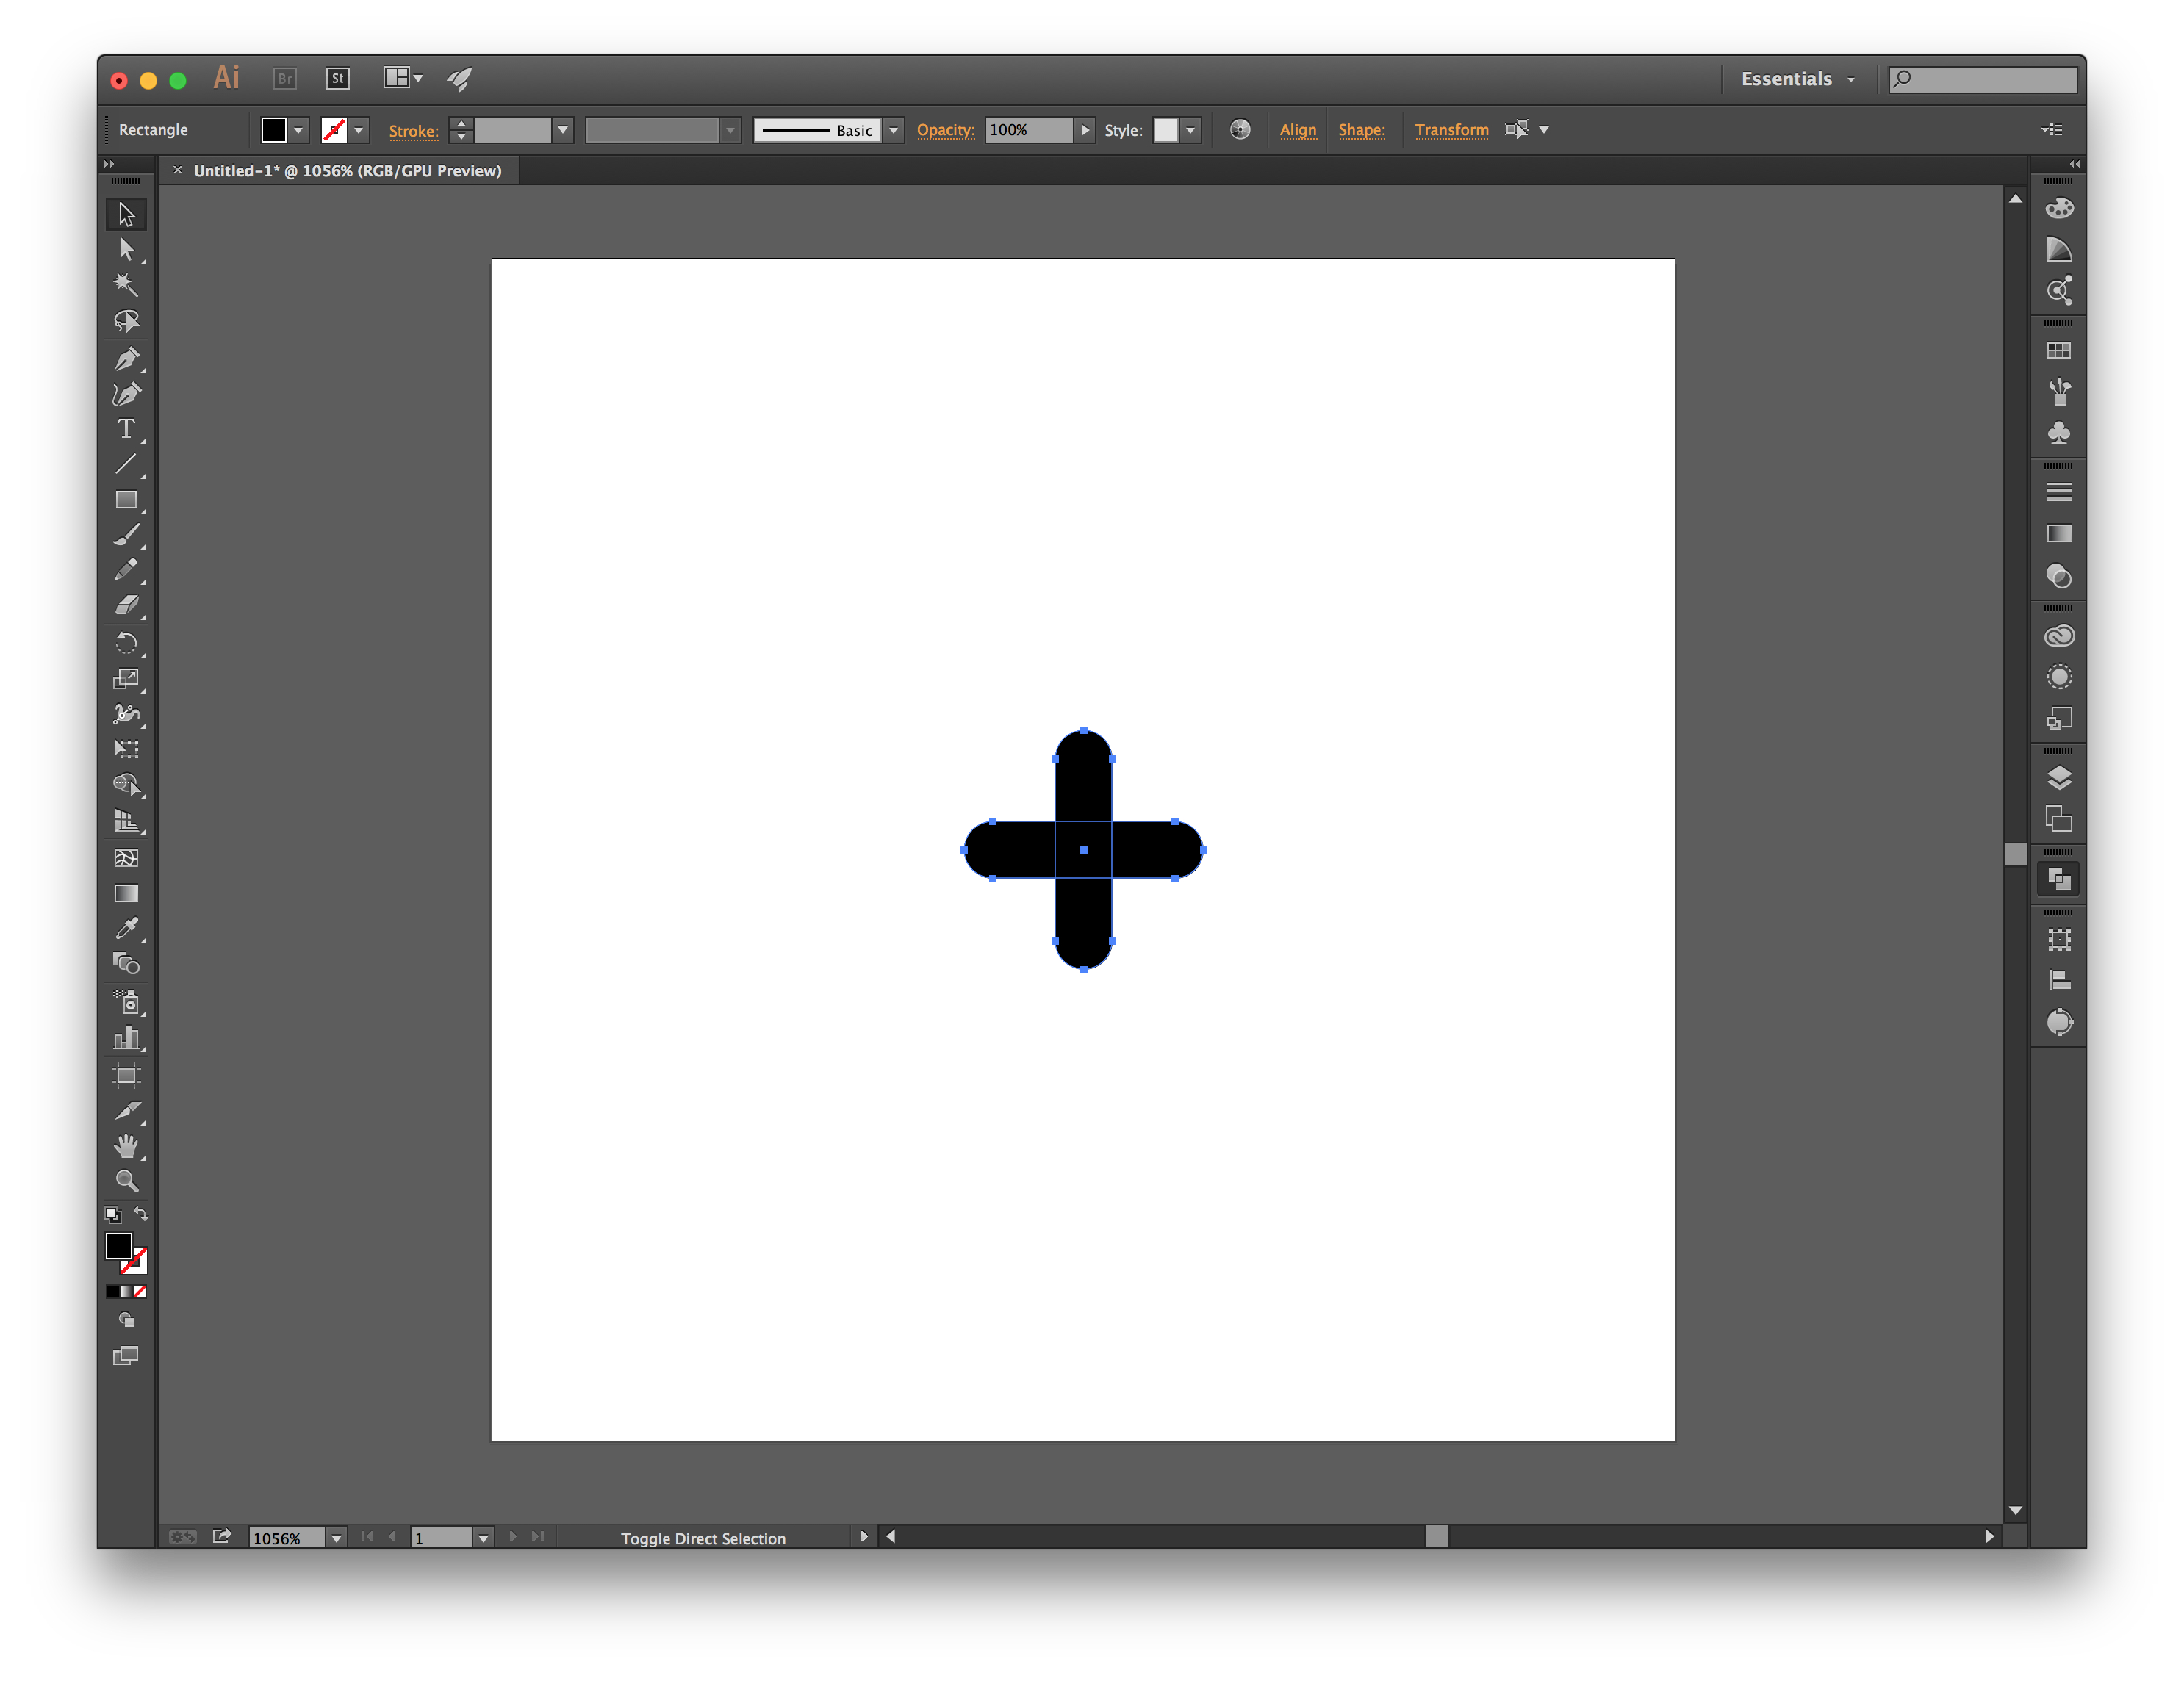
Task: Select the Pen tool
Action: (x=126, y=358)
